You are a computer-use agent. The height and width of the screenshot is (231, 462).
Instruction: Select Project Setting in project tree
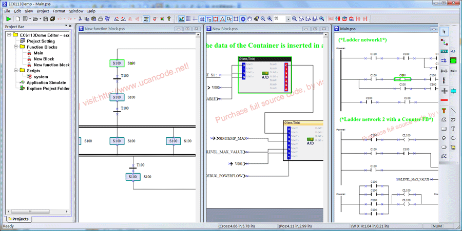(x=41, y=41)
